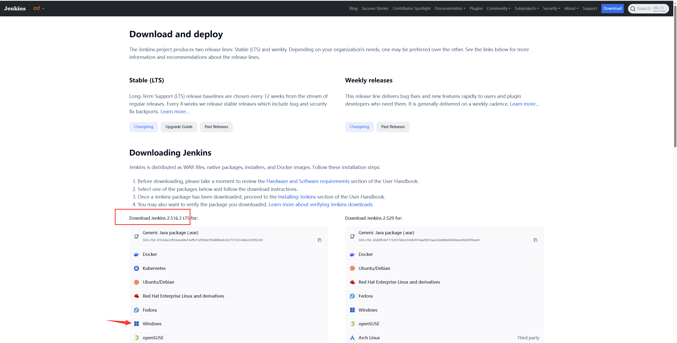
Task: Click the search magnifier icon
Action: point(633,9)
